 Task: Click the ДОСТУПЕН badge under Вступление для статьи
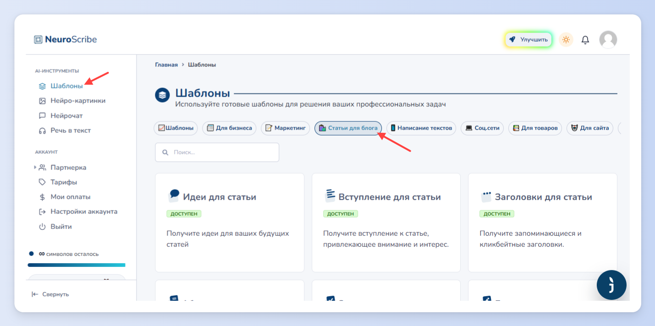pyautogui.click(x=341, y=214)
